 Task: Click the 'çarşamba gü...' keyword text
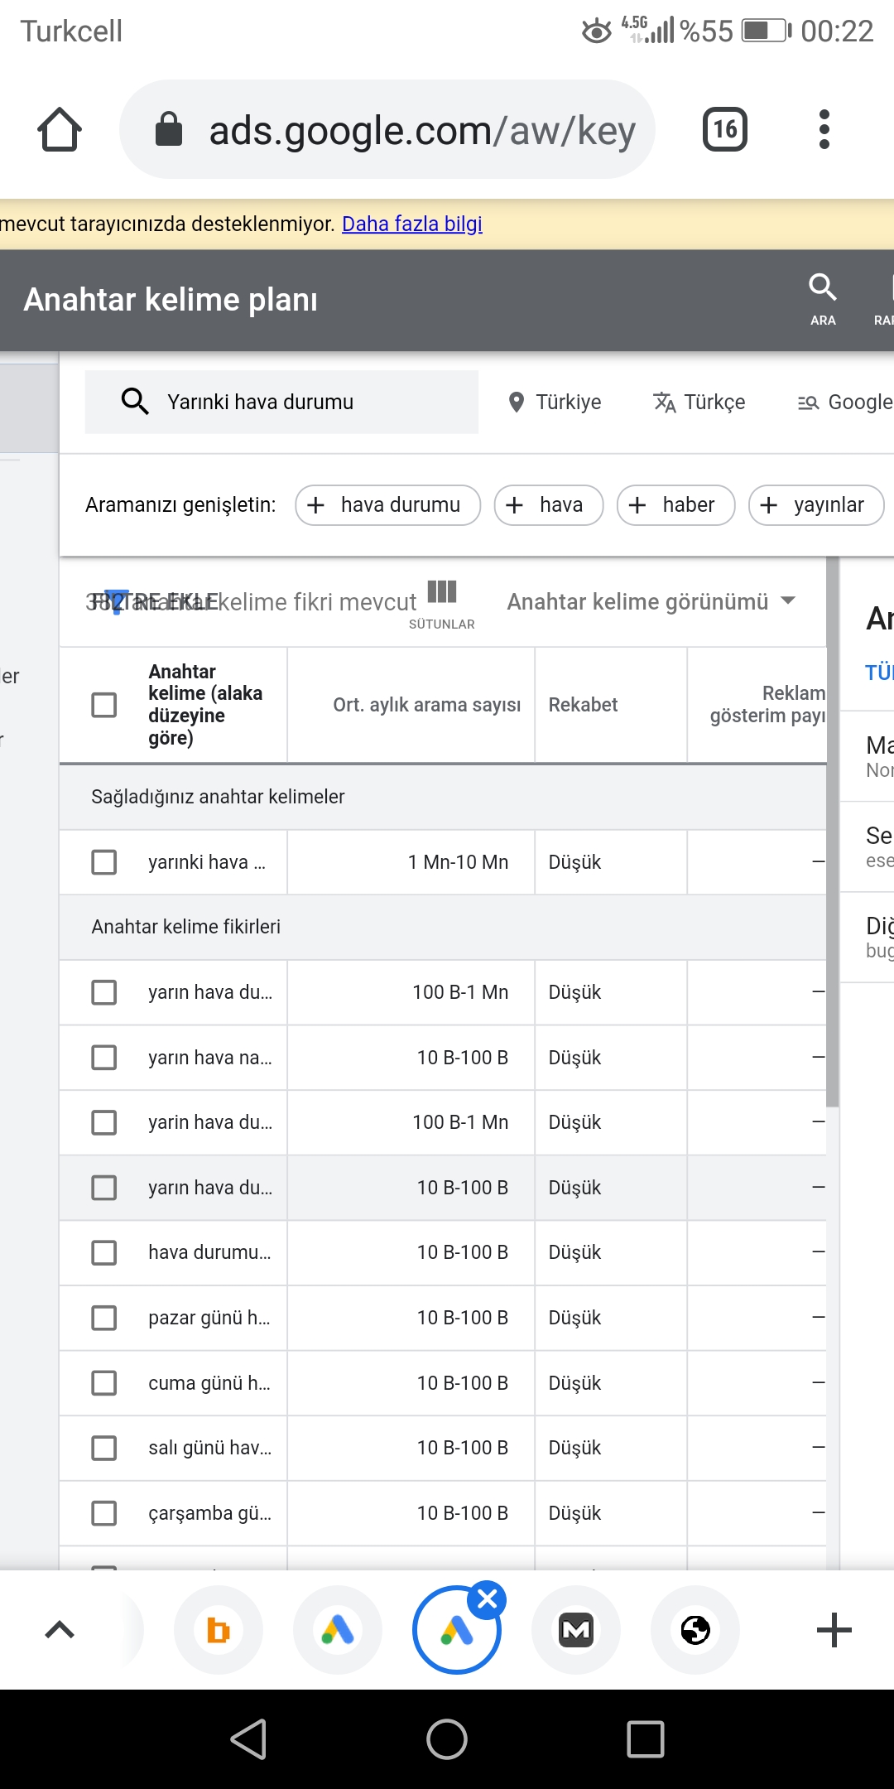point(210,1513)
